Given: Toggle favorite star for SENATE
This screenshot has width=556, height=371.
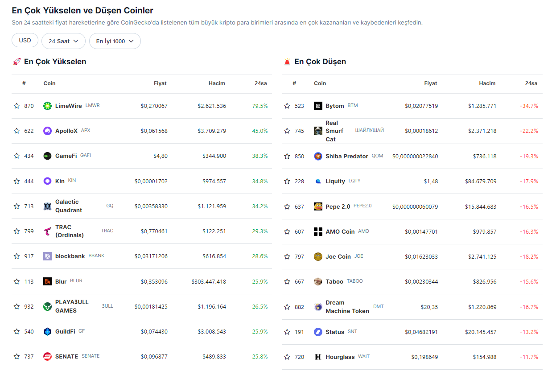Looking at the screenshot, I should coord(16,356).
